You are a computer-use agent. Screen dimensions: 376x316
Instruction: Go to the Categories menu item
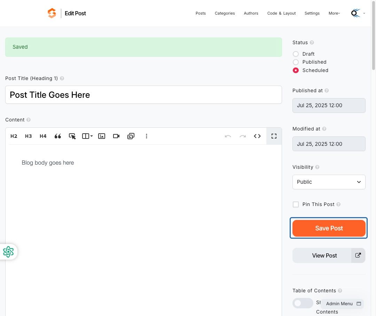[x=225, y=14]
